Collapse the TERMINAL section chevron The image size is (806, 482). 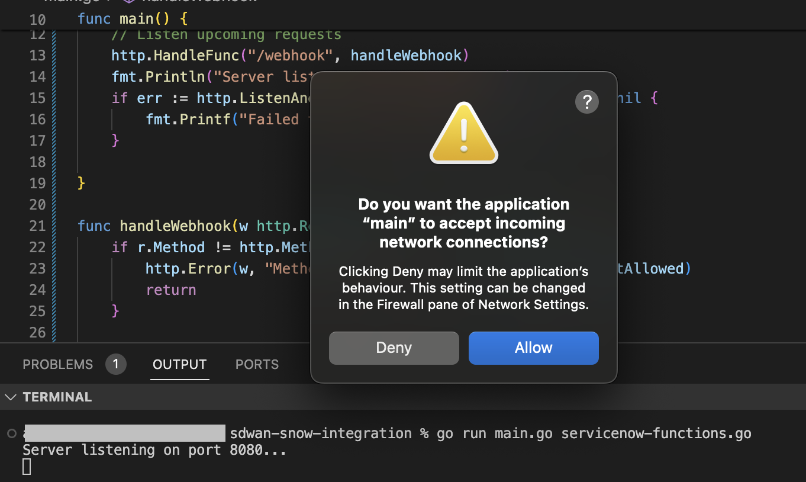click(11, 397)
